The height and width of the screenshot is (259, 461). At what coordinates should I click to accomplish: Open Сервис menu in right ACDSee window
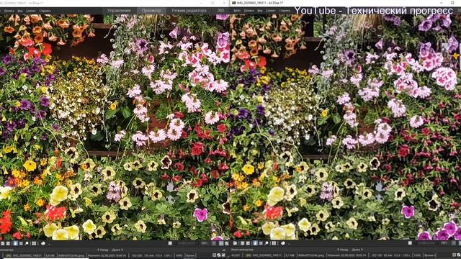click(x=271, y=11)
